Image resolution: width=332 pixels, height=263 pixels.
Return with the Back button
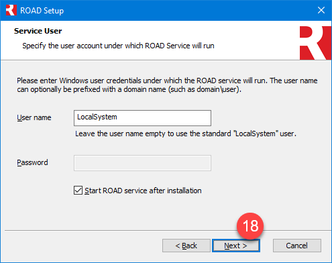point(186,246)
